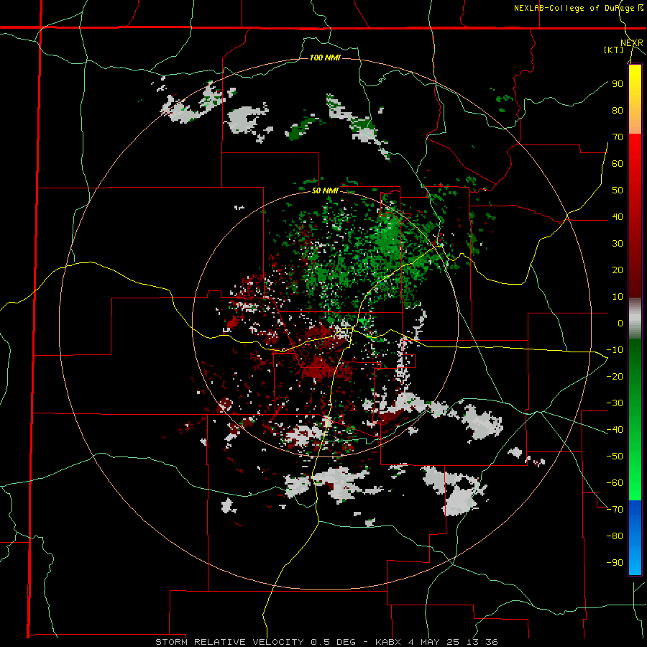Click the -20 knot value on color scale
The width and height of the screenshot is (647, 647).
615,376
